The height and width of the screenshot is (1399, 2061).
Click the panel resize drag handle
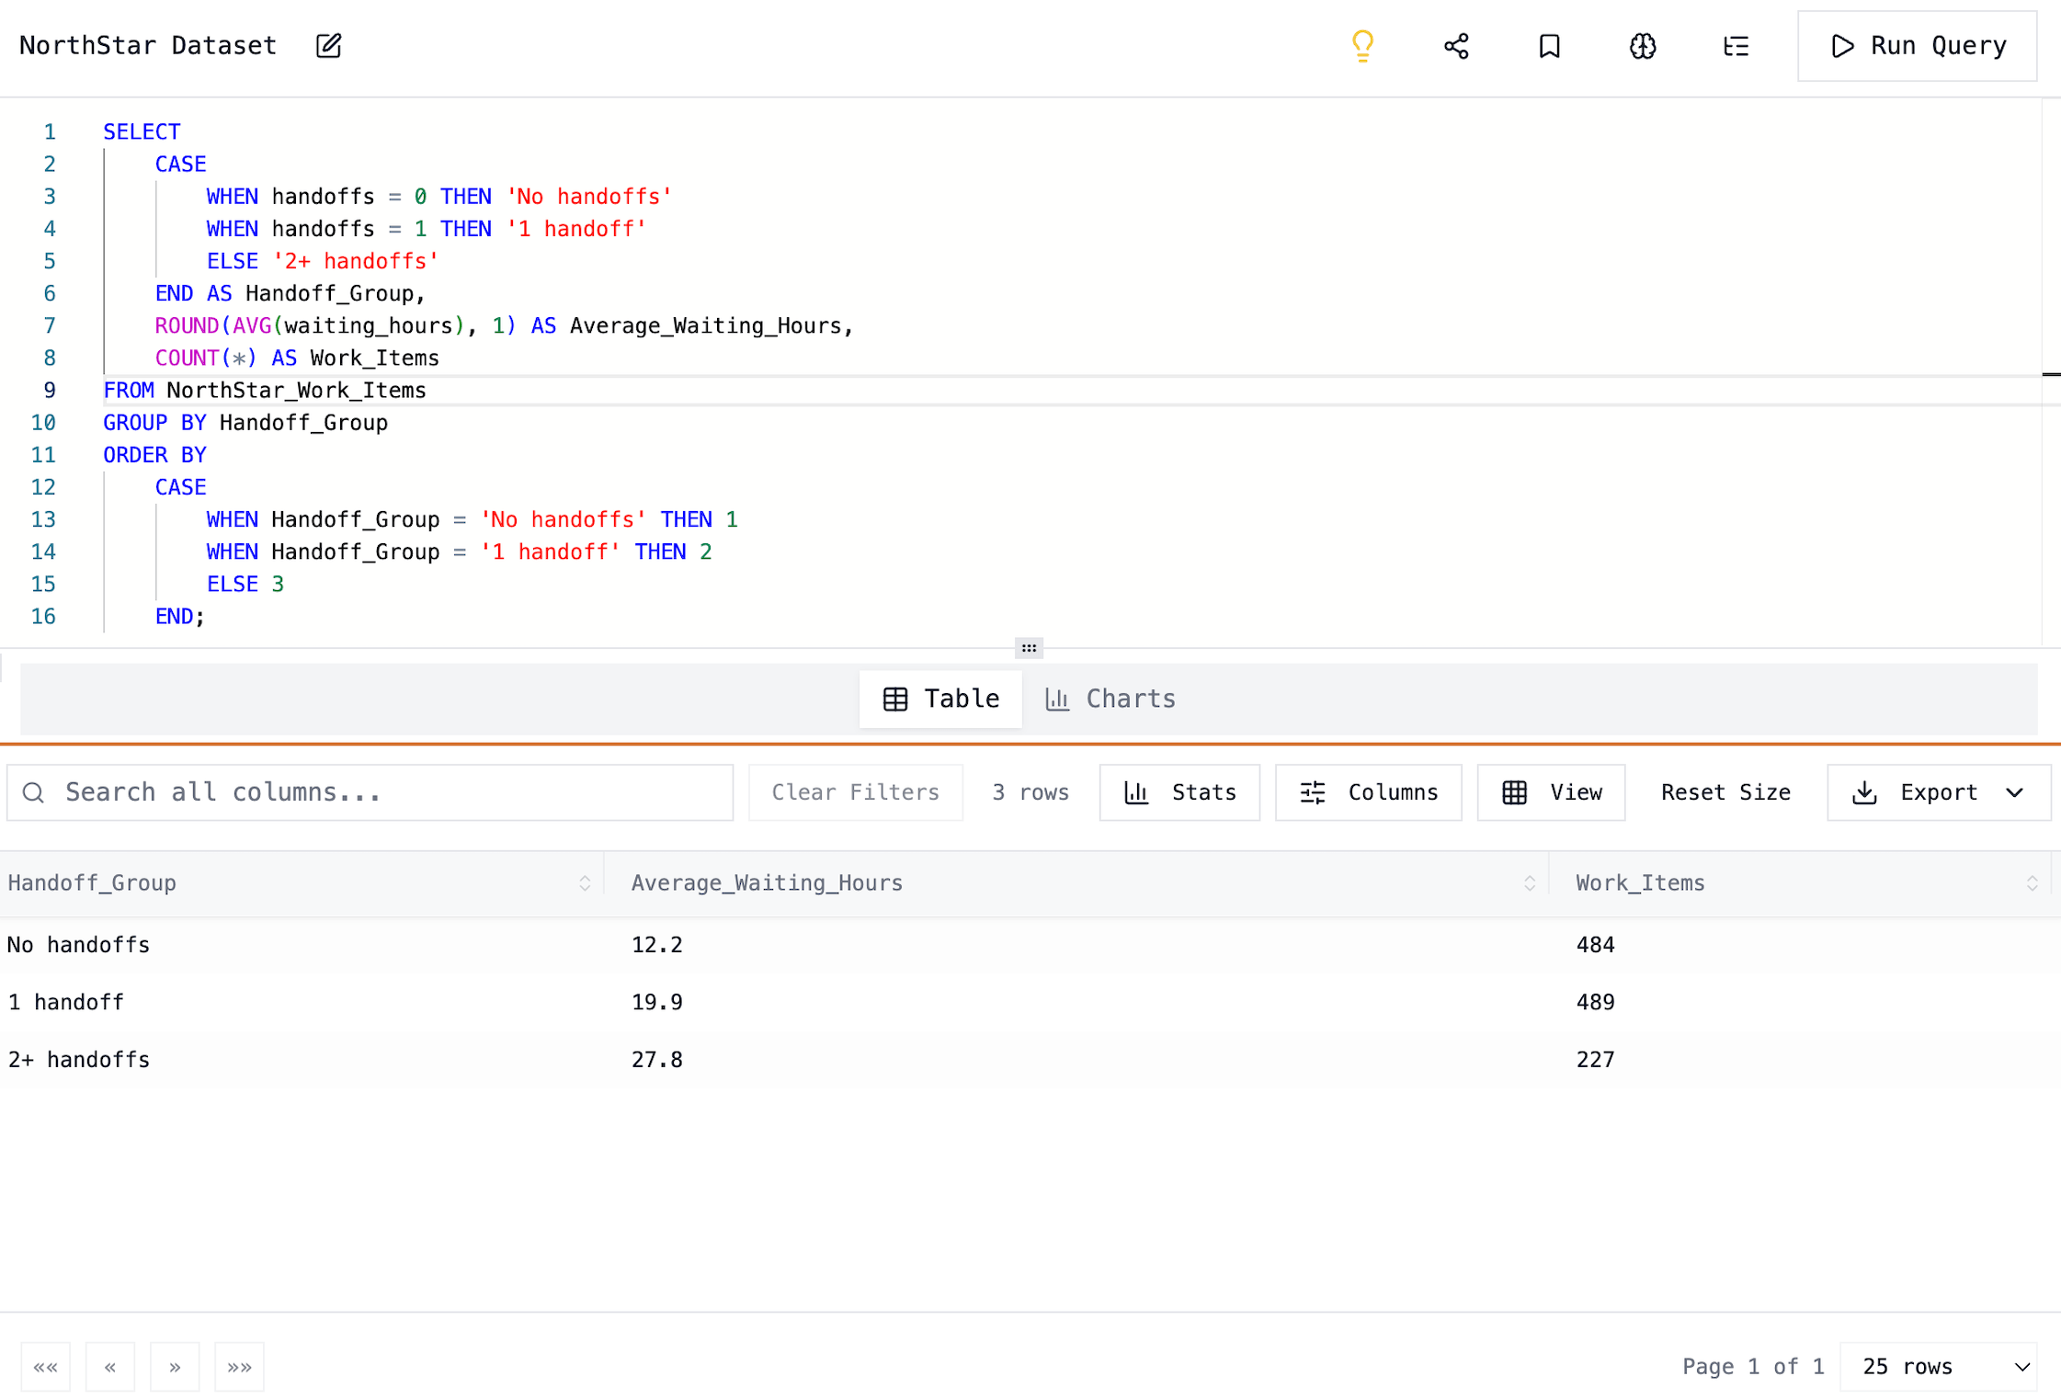coord(1029,648)
